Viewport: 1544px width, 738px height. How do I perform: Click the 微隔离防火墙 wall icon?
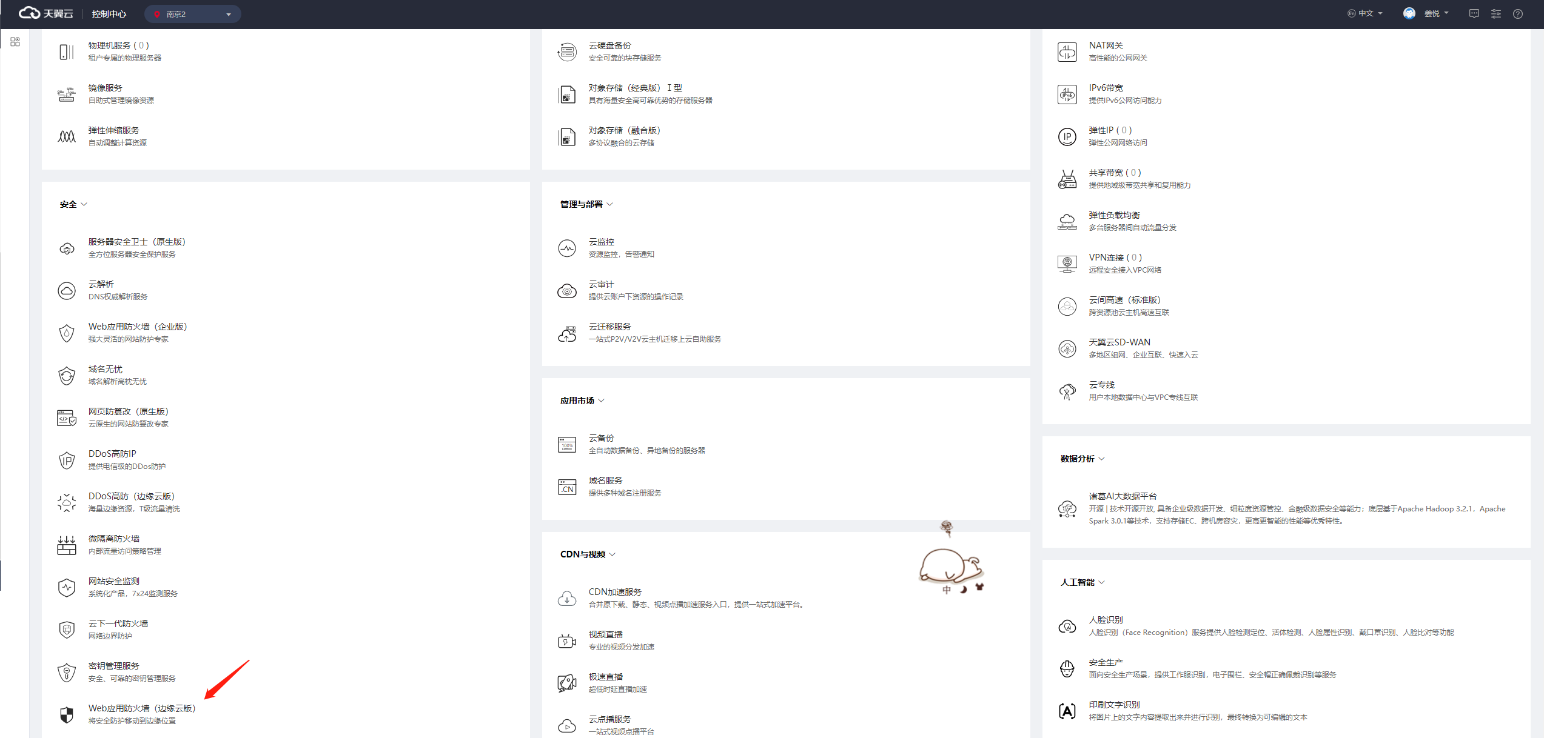pyautogui.click(x=67, y=545)
